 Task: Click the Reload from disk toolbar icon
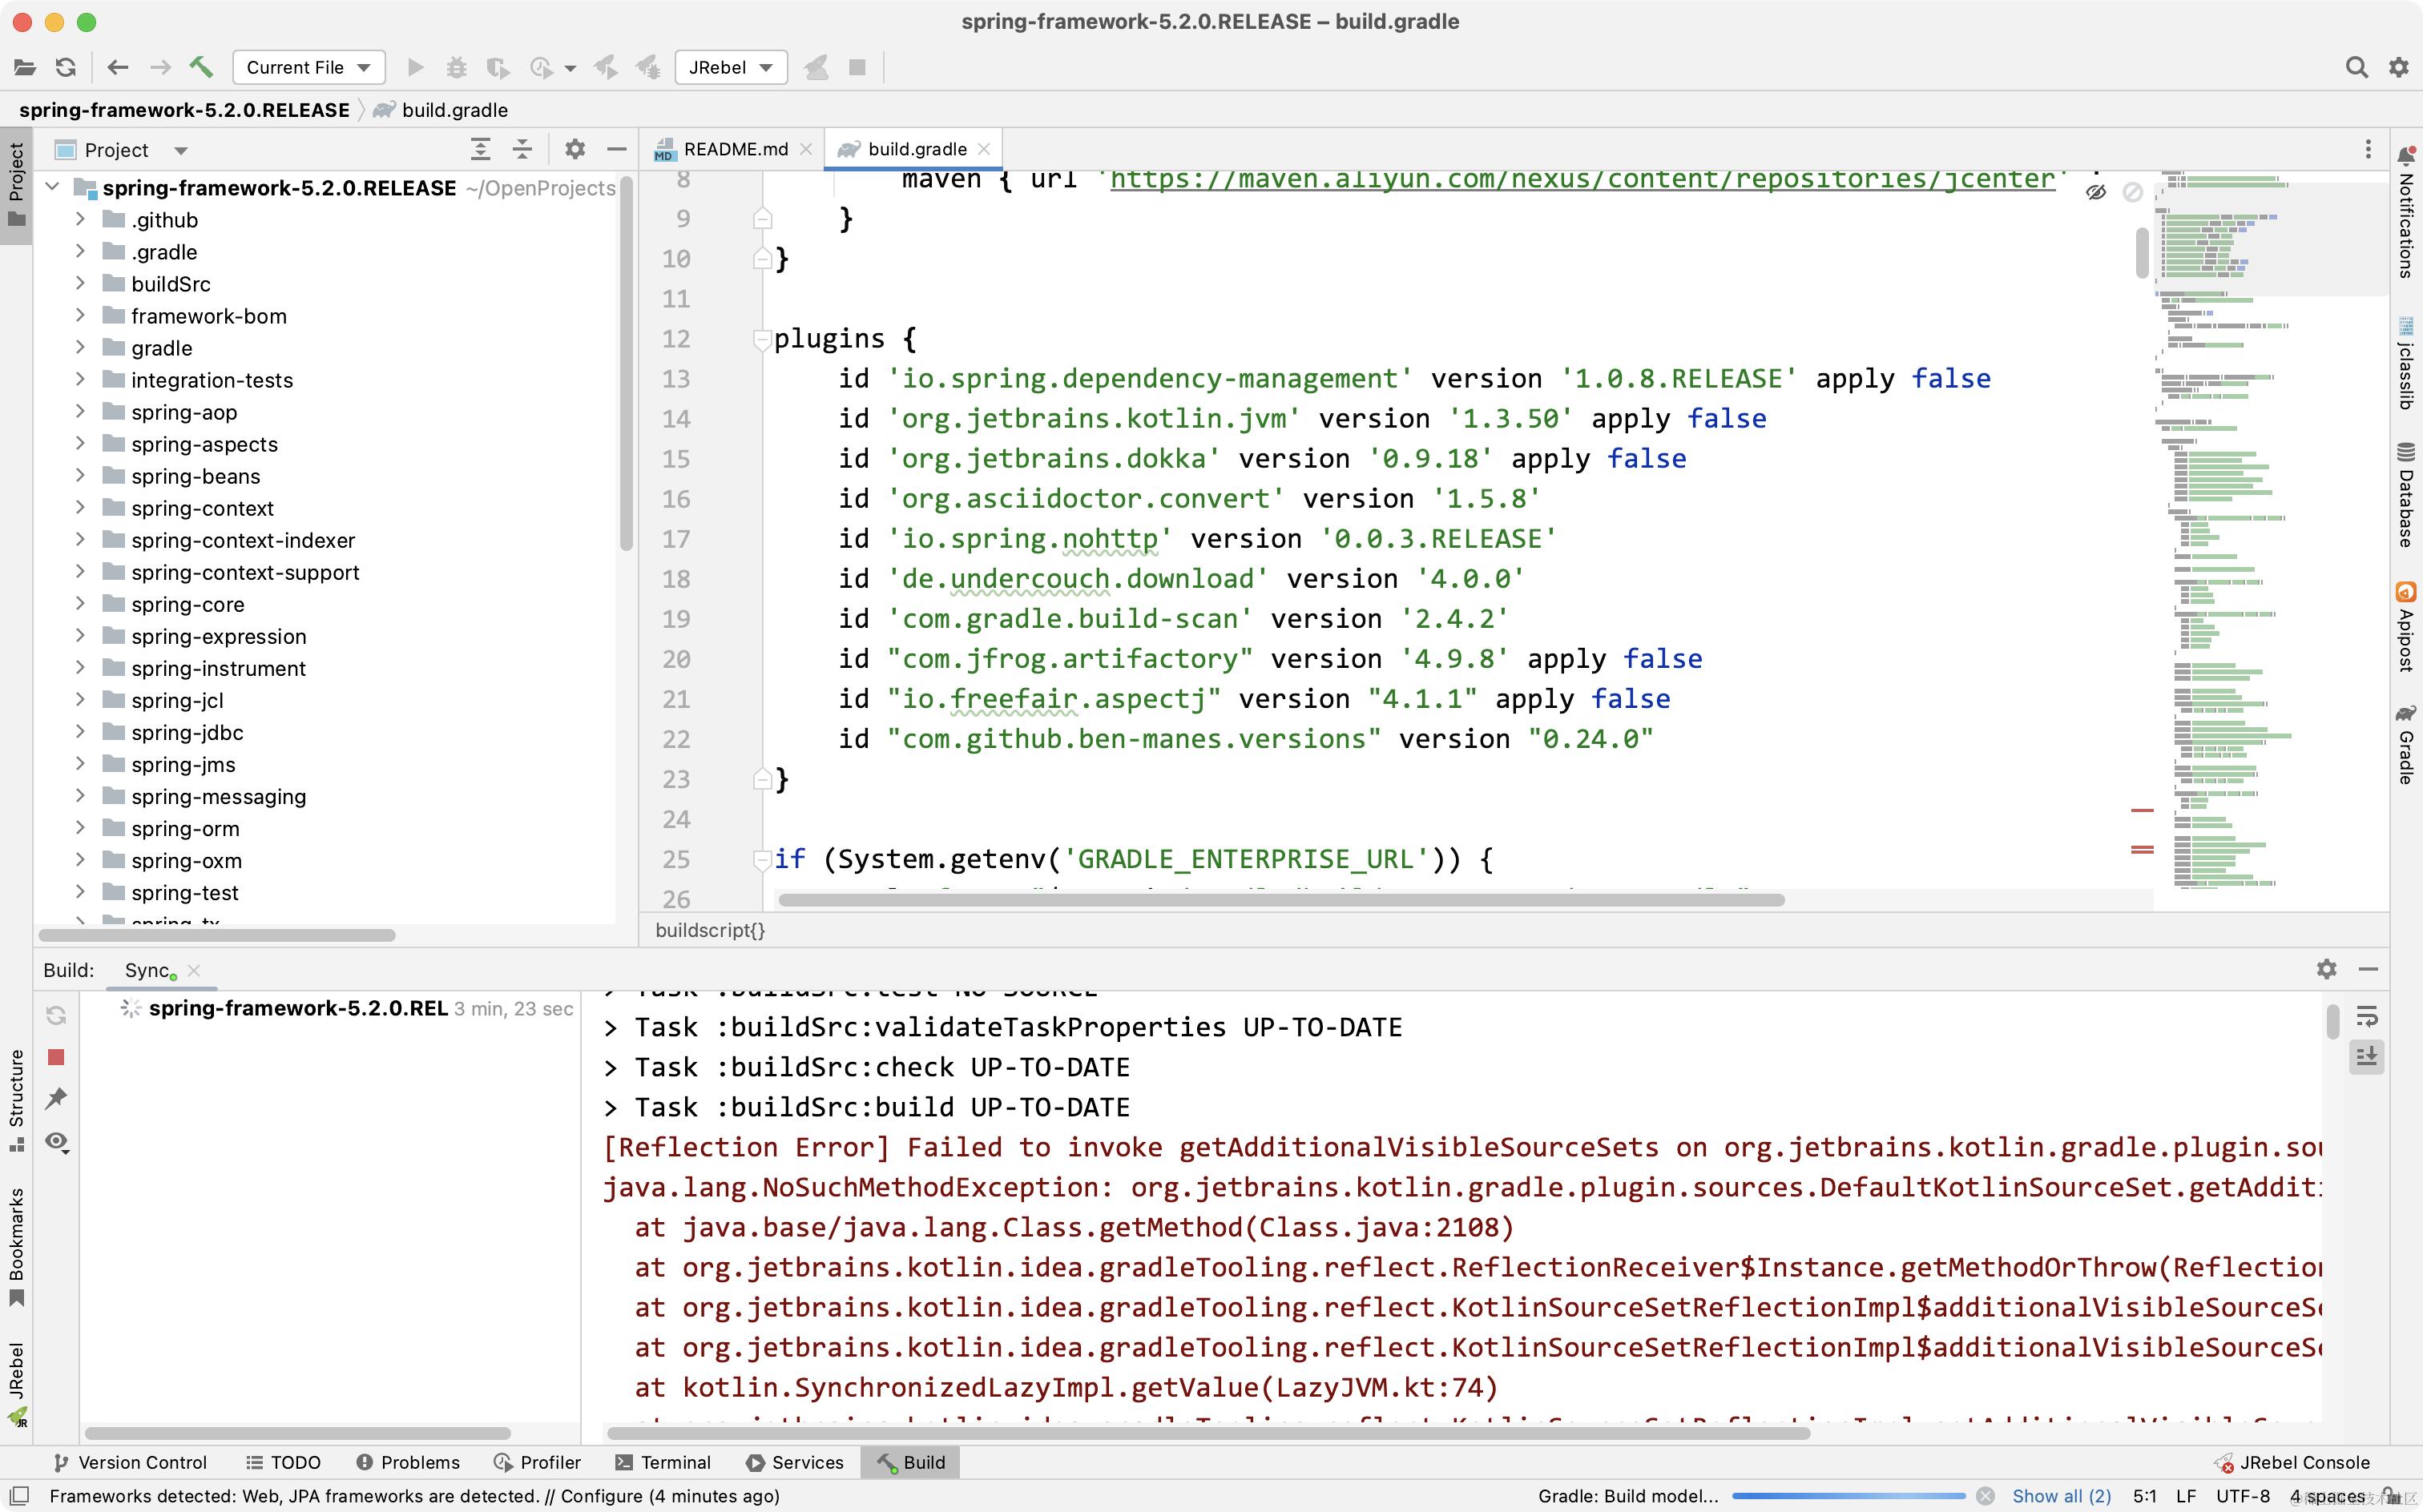pos(66,67)
